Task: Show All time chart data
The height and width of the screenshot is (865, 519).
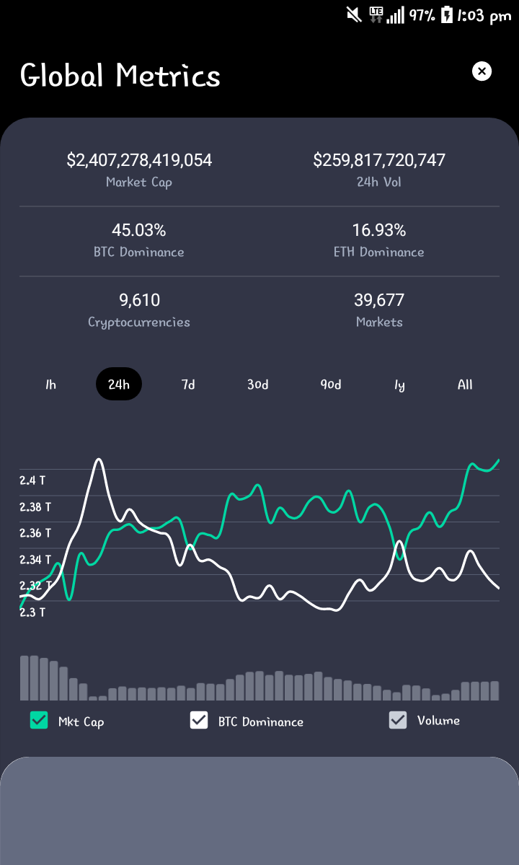Action: tap(465, 384)
